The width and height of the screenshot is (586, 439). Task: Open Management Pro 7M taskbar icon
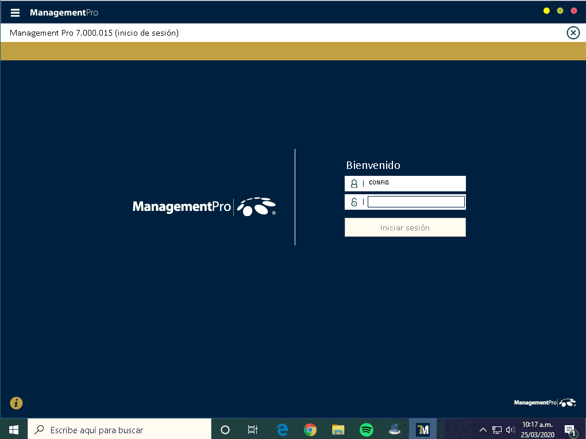tap(423, 429)
